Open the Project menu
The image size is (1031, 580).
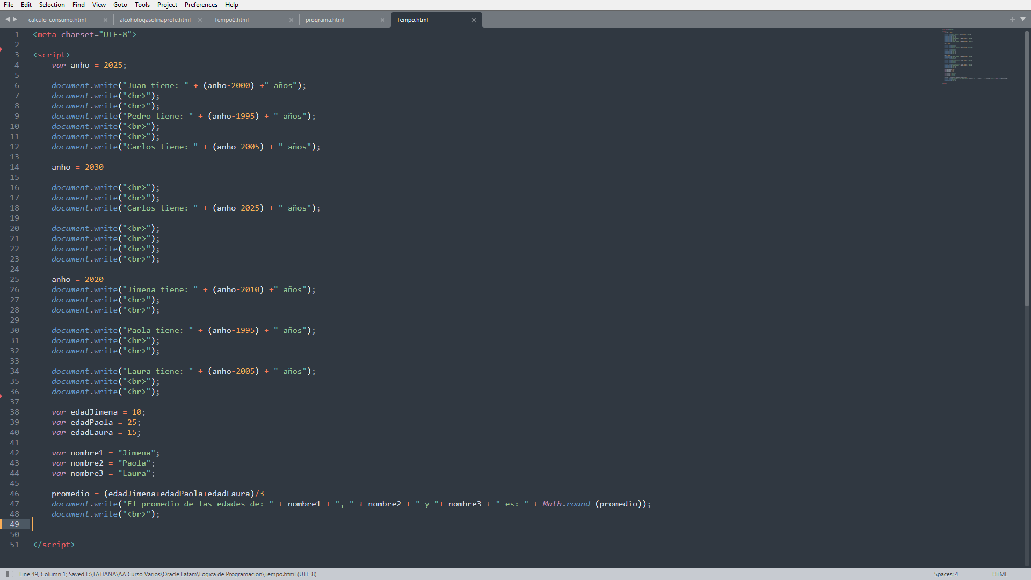(167, 5)
